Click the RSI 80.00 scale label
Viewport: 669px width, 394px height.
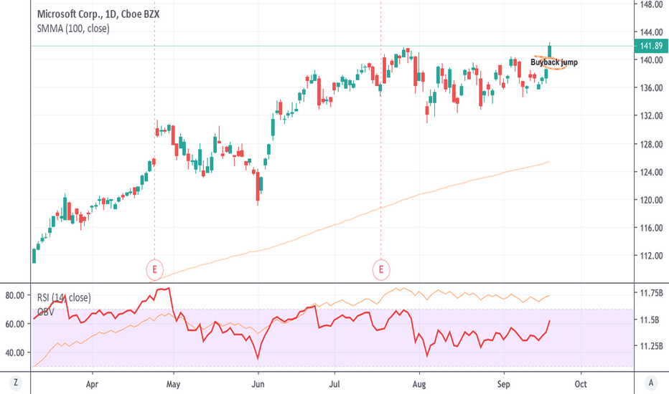15,295
